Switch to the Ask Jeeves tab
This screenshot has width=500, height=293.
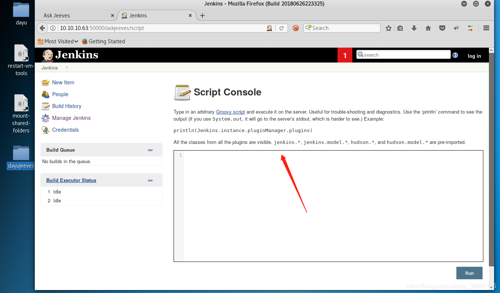click(x=76, y=16)
